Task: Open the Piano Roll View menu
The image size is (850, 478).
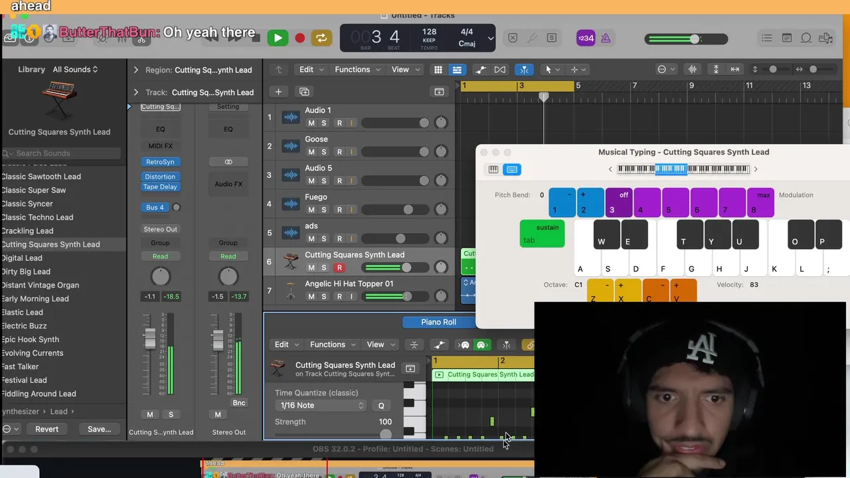Action: [x=380, y=345]
